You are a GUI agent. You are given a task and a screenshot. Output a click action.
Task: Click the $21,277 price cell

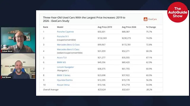pos(102,58)
